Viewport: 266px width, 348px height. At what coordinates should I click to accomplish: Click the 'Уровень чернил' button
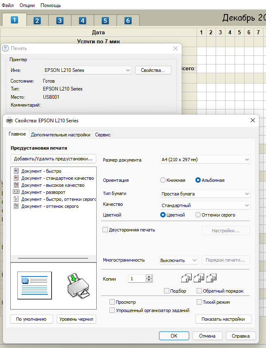tap(76, 319)
